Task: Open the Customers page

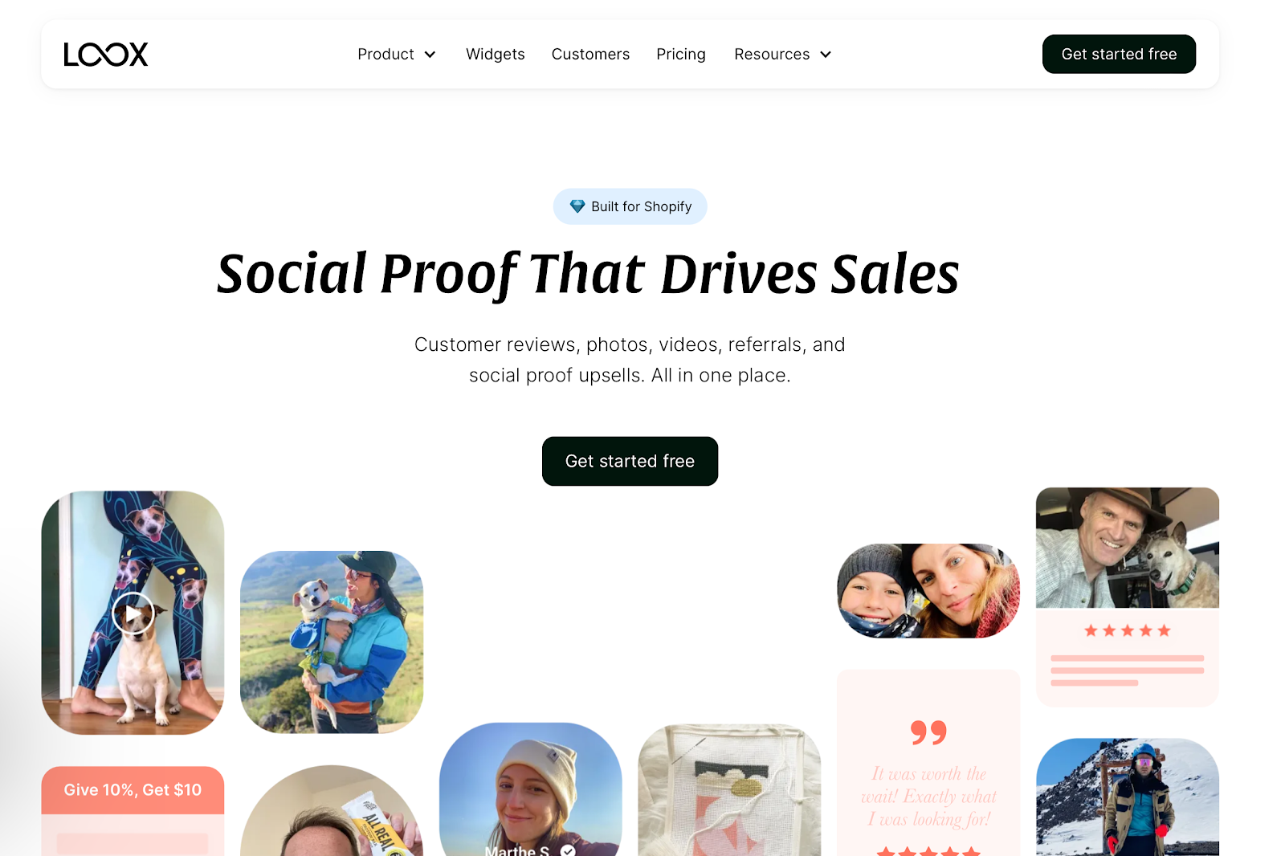Action: (x=590, y=55)
